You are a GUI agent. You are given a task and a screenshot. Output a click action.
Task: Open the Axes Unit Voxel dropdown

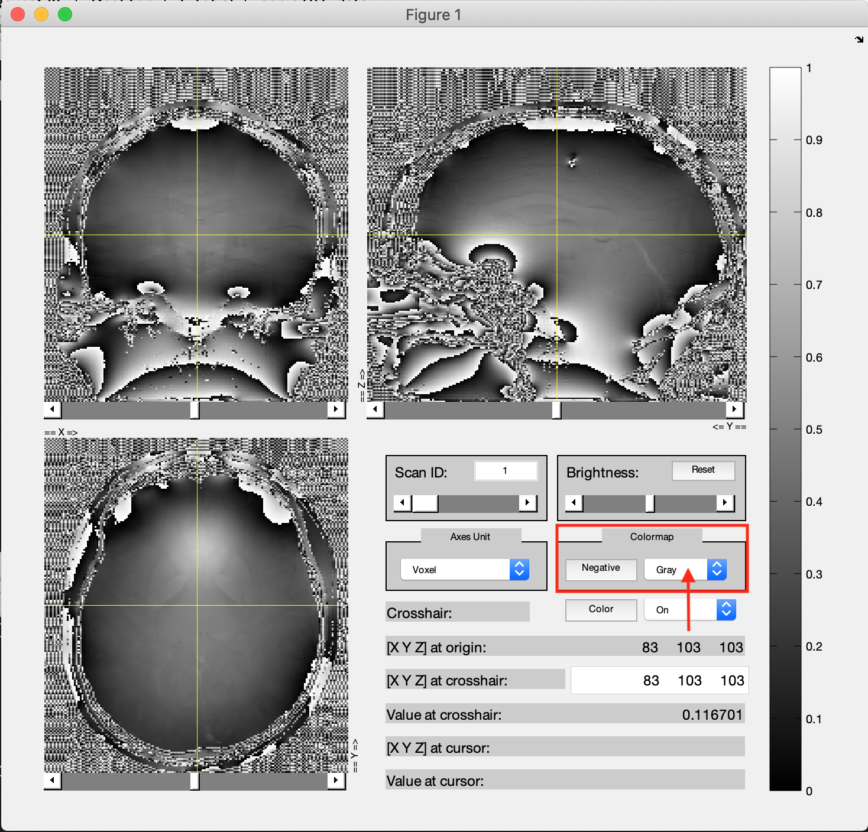[465, 570]
